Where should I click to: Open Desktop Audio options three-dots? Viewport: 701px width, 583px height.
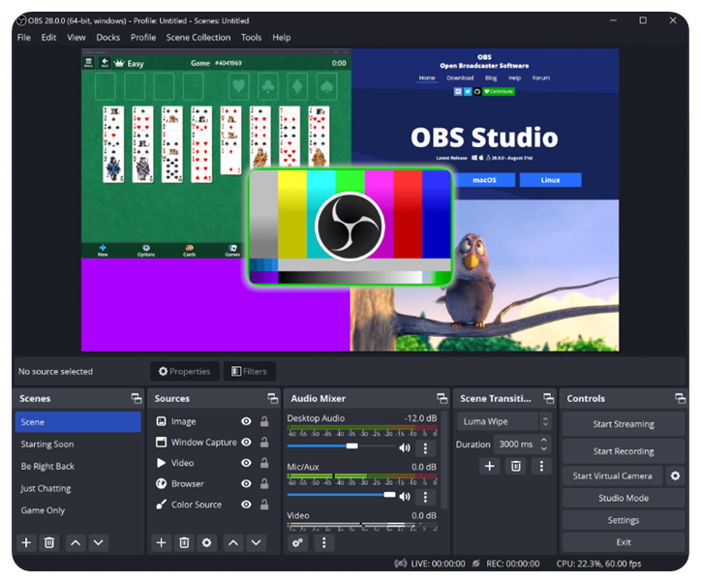(425, 447)
